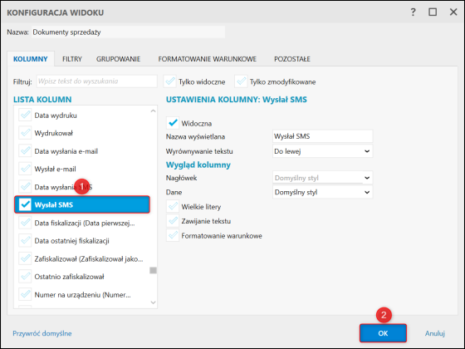The width and height of the screenshot is (465, 349).
Task: Toggle the Ostatnio zafiskalizował checkbox
Action: (25, 277)
